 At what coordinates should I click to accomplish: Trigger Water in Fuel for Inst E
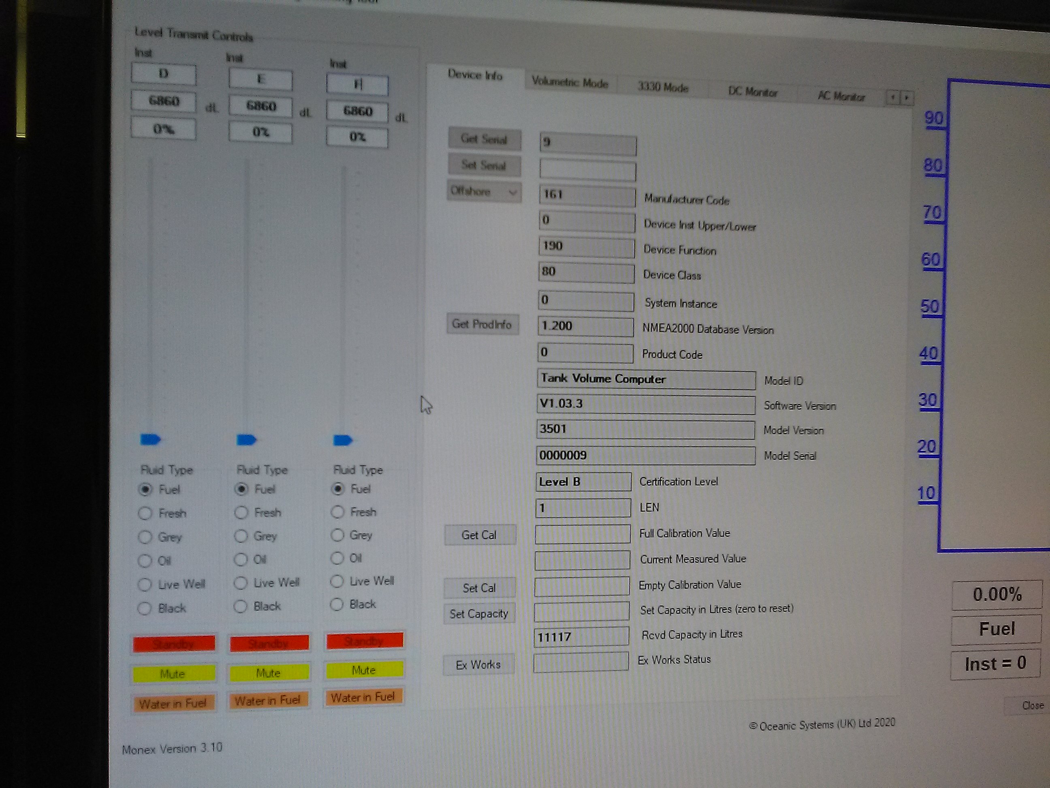(x=269, y=700)
